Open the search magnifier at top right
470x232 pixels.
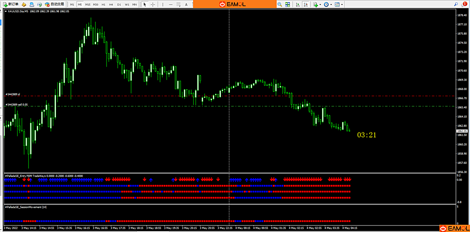click(x=456, y=4)
